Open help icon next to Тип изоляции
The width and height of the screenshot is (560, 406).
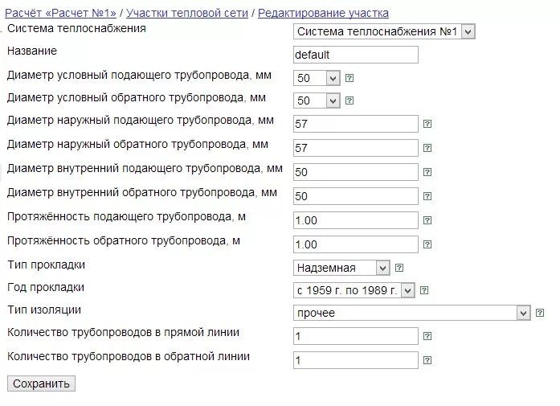[540, 313]
